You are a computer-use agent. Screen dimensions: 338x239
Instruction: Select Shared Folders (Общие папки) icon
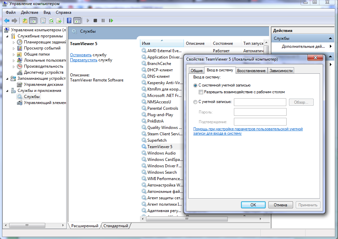pyautogui.click(x=20, y=54)
